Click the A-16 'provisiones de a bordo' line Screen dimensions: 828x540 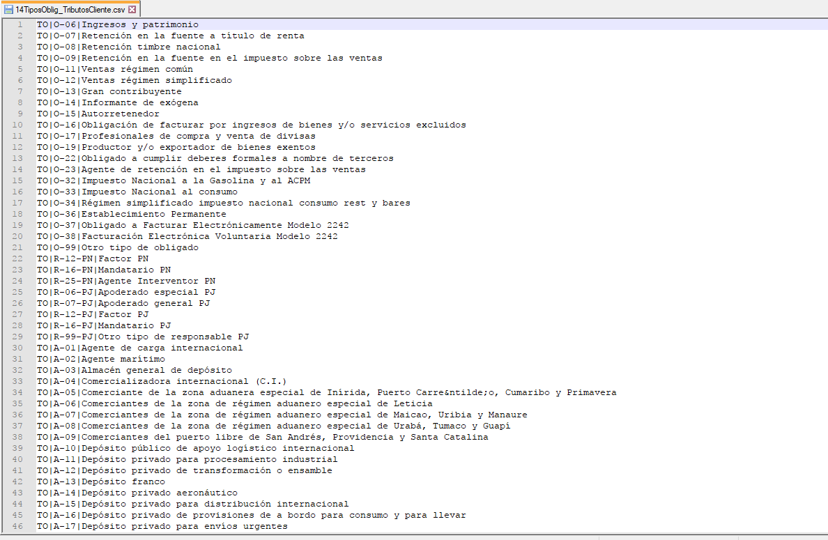252,515
